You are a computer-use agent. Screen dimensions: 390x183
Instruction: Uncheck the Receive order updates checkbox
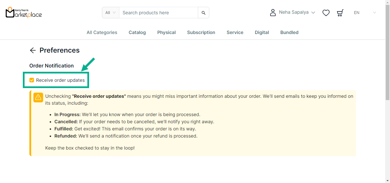point(32,80)
